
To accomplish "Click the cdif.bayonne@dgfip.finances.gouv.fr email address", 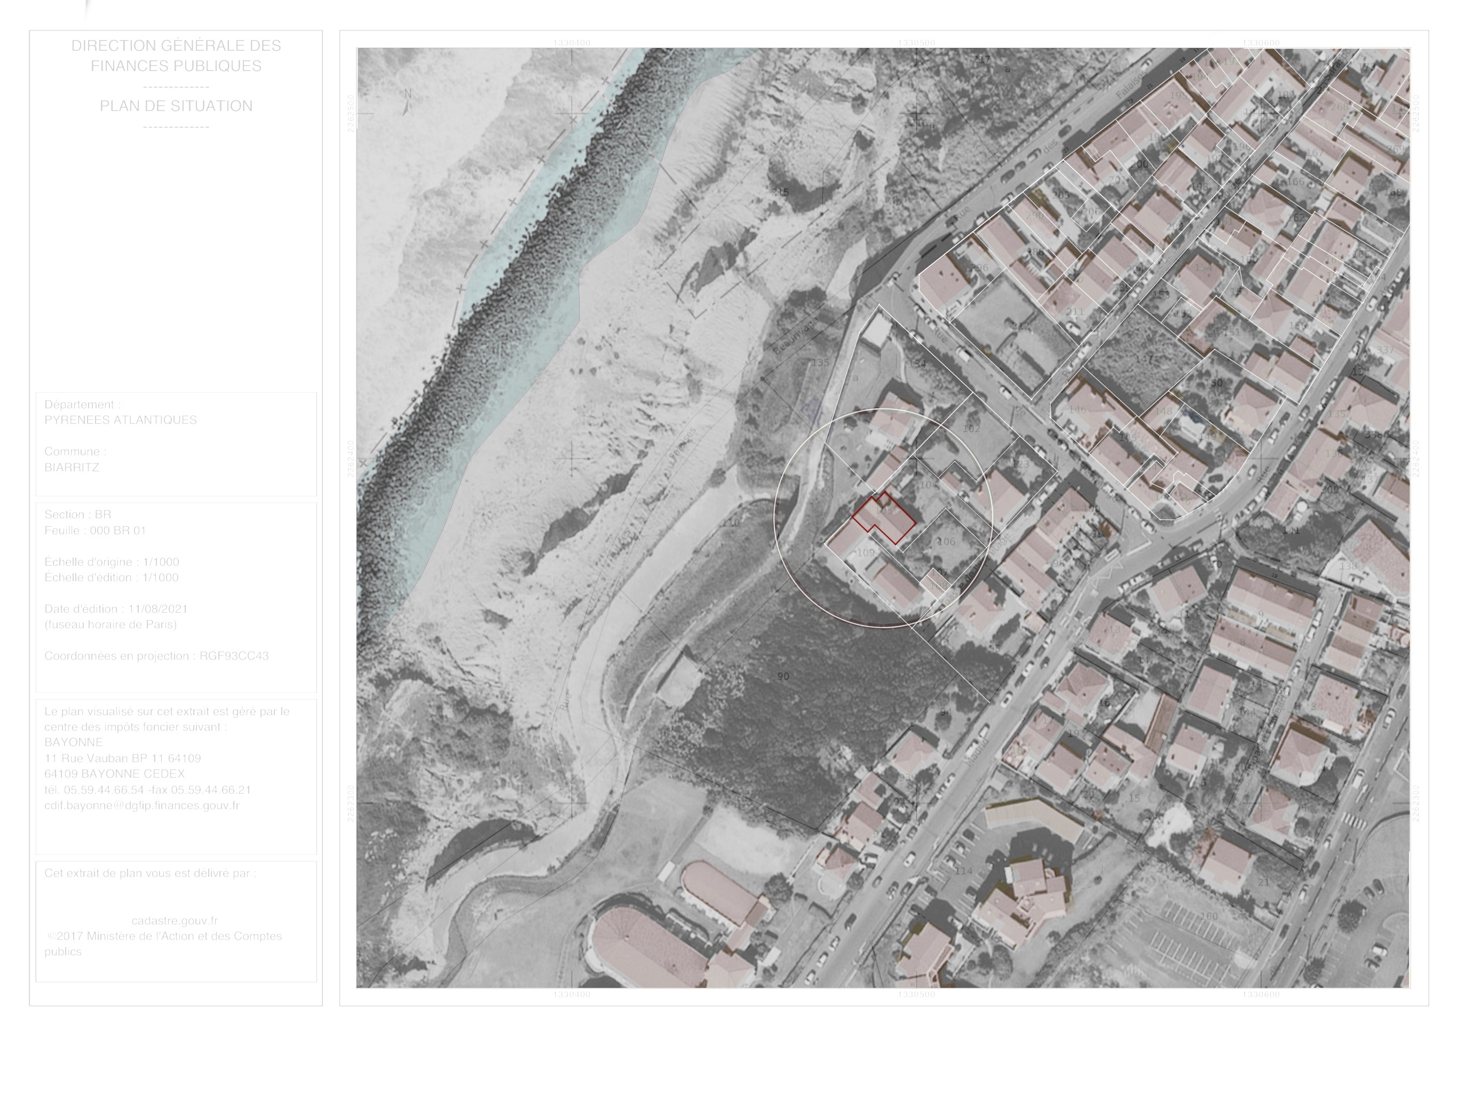I will tap(142, 805).
